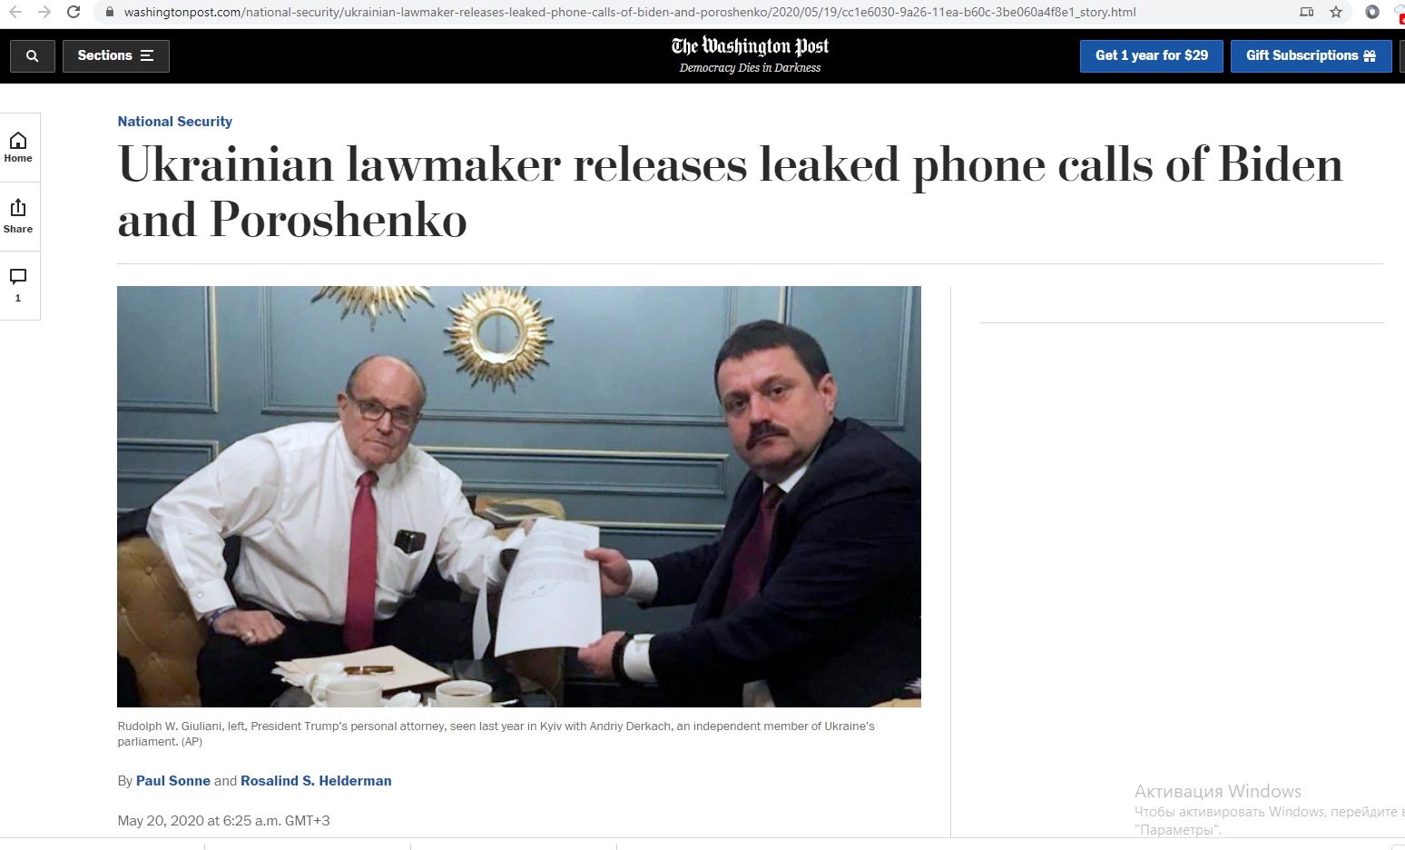Click the browser extension circle icon
This screenshot has height=850, width=1405.
point(1372,12)
